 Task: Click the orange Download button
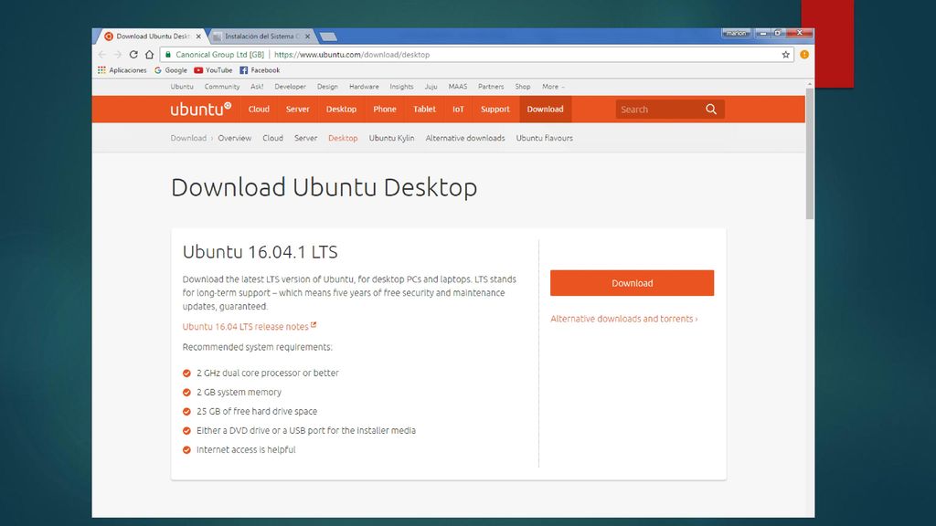coord(633,283)
